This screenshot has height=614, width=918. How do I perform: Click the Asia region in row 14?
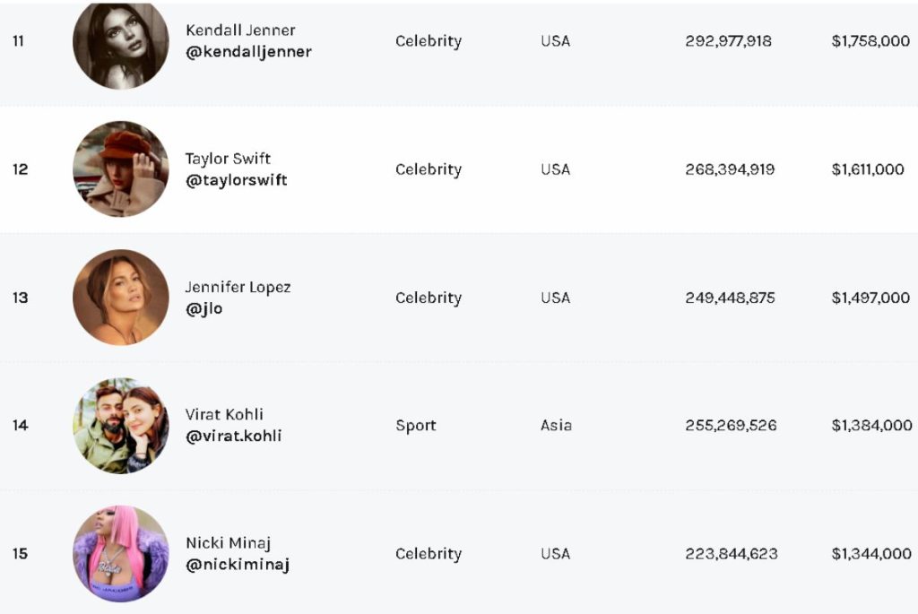click(556, 426)
